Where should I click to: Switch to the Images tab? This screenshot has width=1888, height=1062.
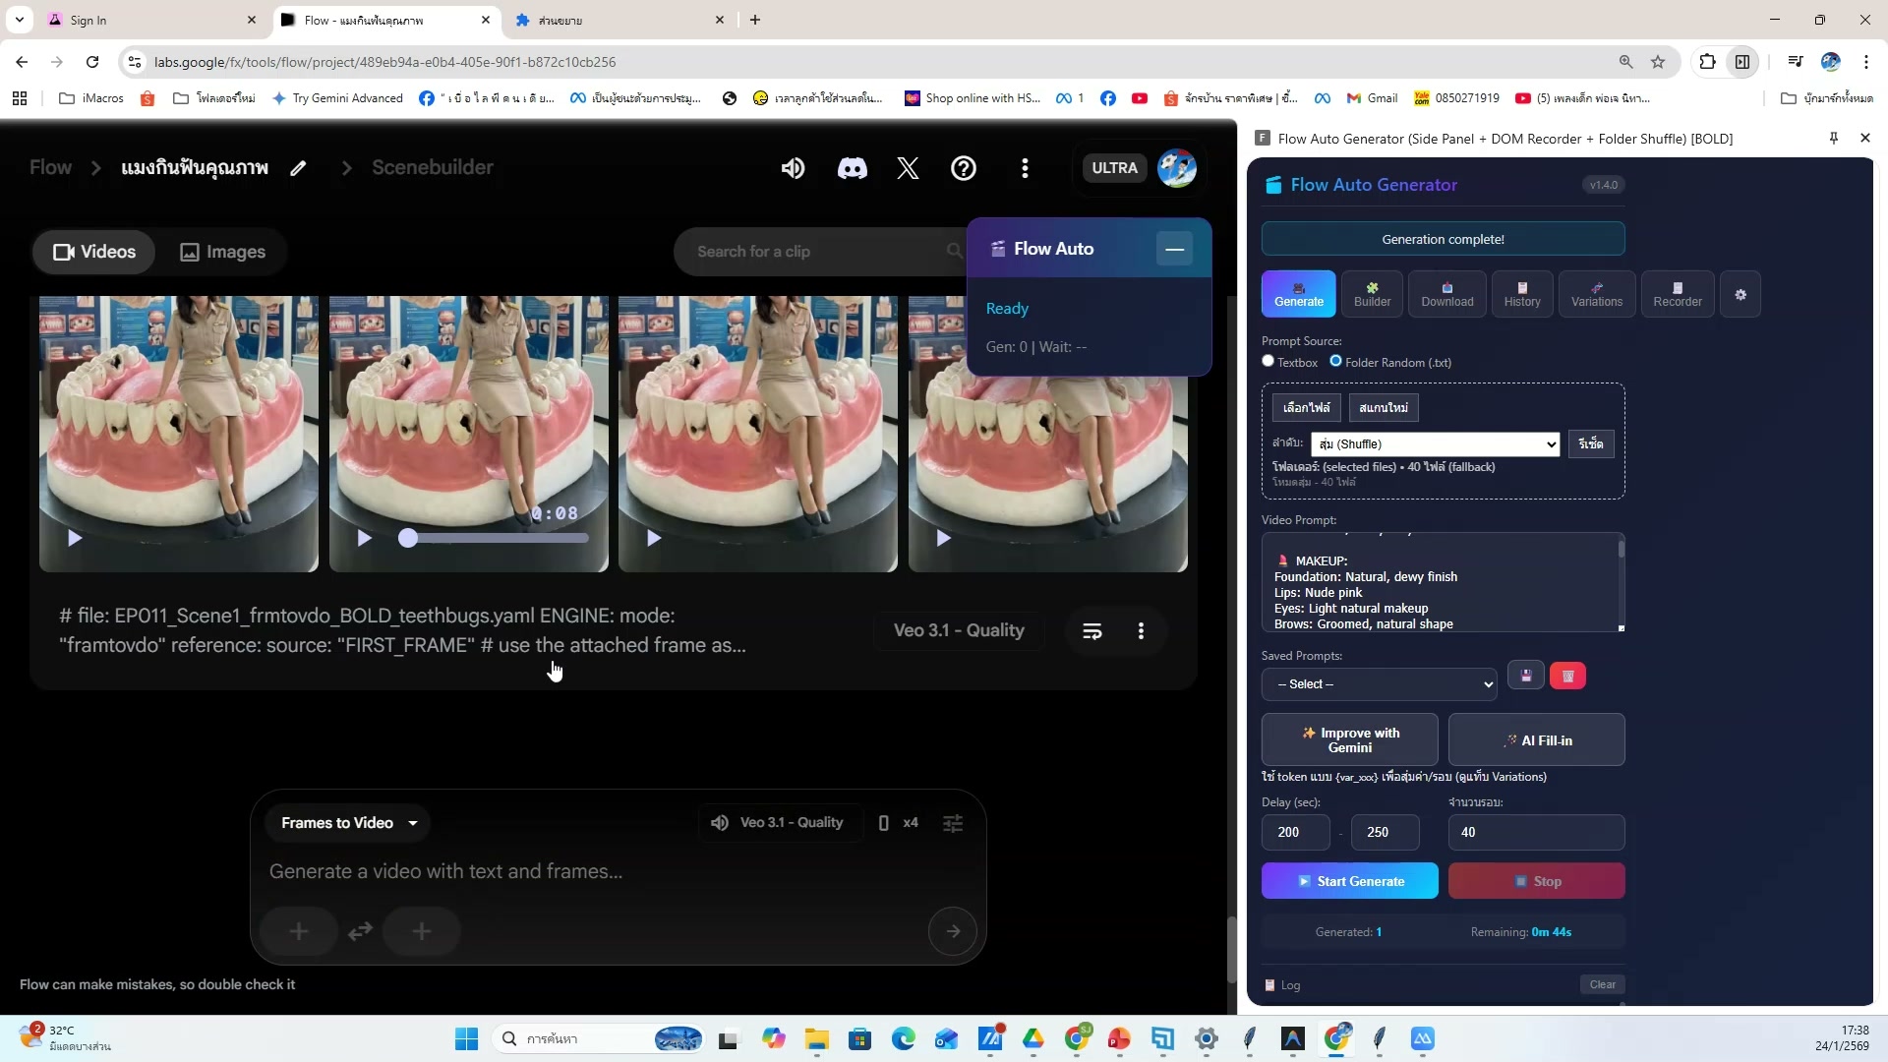click(223, 252)
